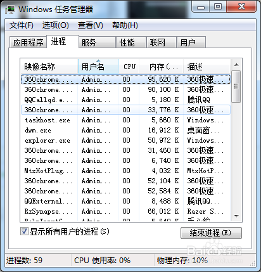Sort by 描述 column header
Viewport: 261px width, 272px height.
(207, 67)
